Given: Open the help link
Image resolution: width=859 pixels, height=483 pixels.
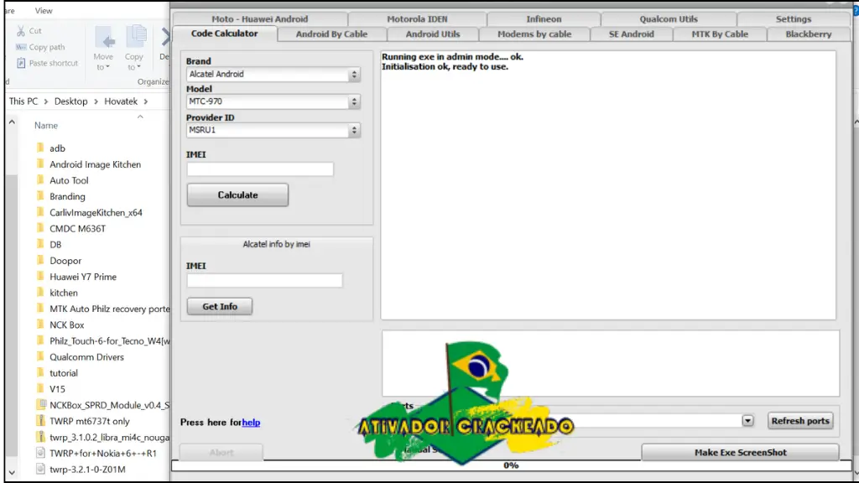Looking at the screenshot, I should point(251,423).
